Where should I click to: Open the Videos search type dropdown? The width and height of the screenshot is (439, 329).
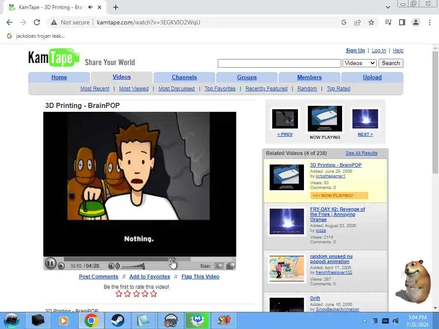pyautogui.click(x=360, y=63)
